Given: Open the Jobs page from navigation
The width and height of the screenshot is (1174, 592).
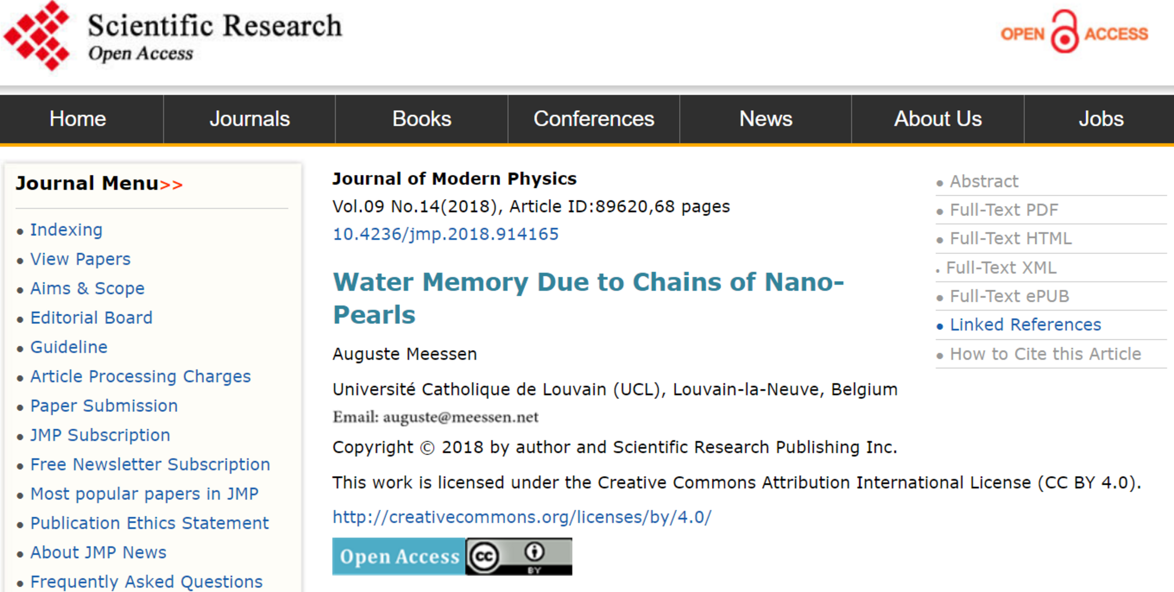Looking at the screenshot, I should point(1100,119).
